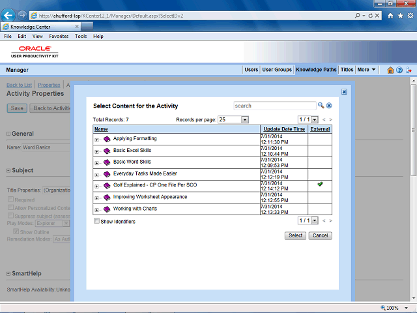The height and width of the screenshot is (313, 417).
Task: Open the Tools menu
Action: (x=81, y=37)
